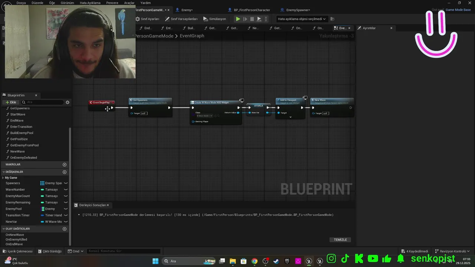
Task: Close the Derleyici Sonuçları tab
Action: (108, 205)
